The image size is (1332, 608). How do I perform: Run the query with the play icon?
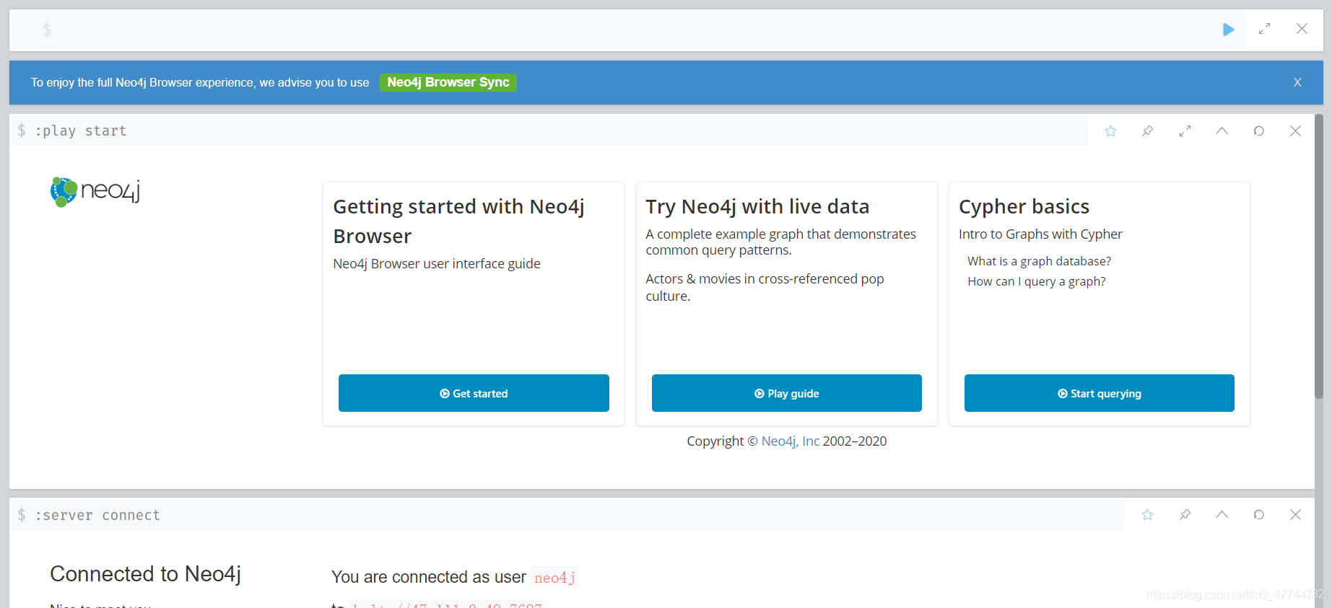tap(1228, 30)
